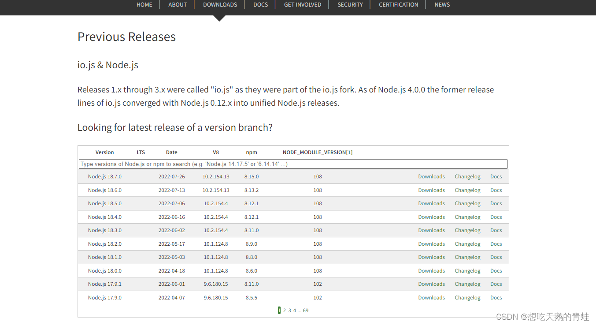Open Docs for Node.js 18.7.0
Image resolution: width=596 pixels, height=325 pixels.
click(496, 177)
